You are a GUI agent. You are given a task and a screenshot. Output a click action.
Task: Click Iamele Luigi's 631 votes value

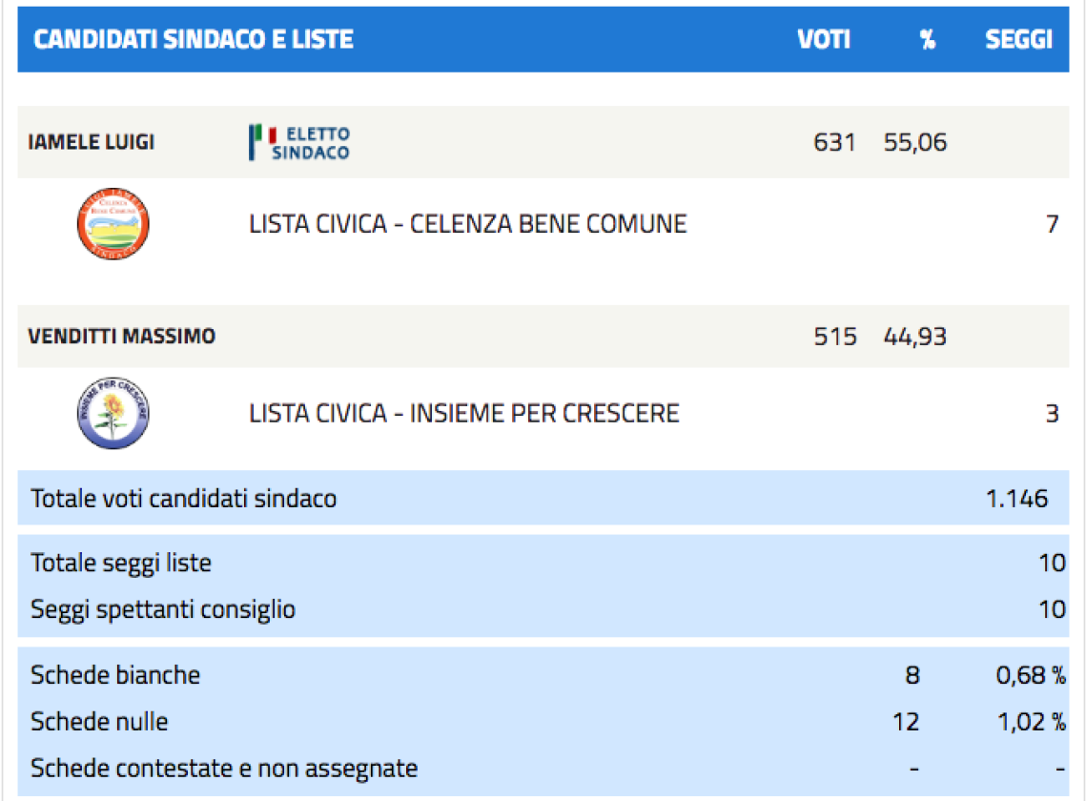[x=834, y=142]
